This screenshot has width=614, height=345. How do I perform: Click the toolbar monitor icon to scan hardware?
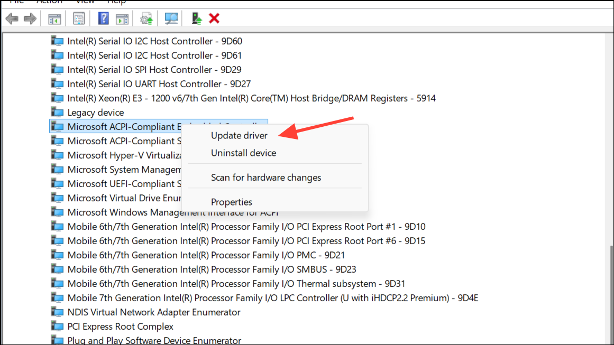[171, 18]
